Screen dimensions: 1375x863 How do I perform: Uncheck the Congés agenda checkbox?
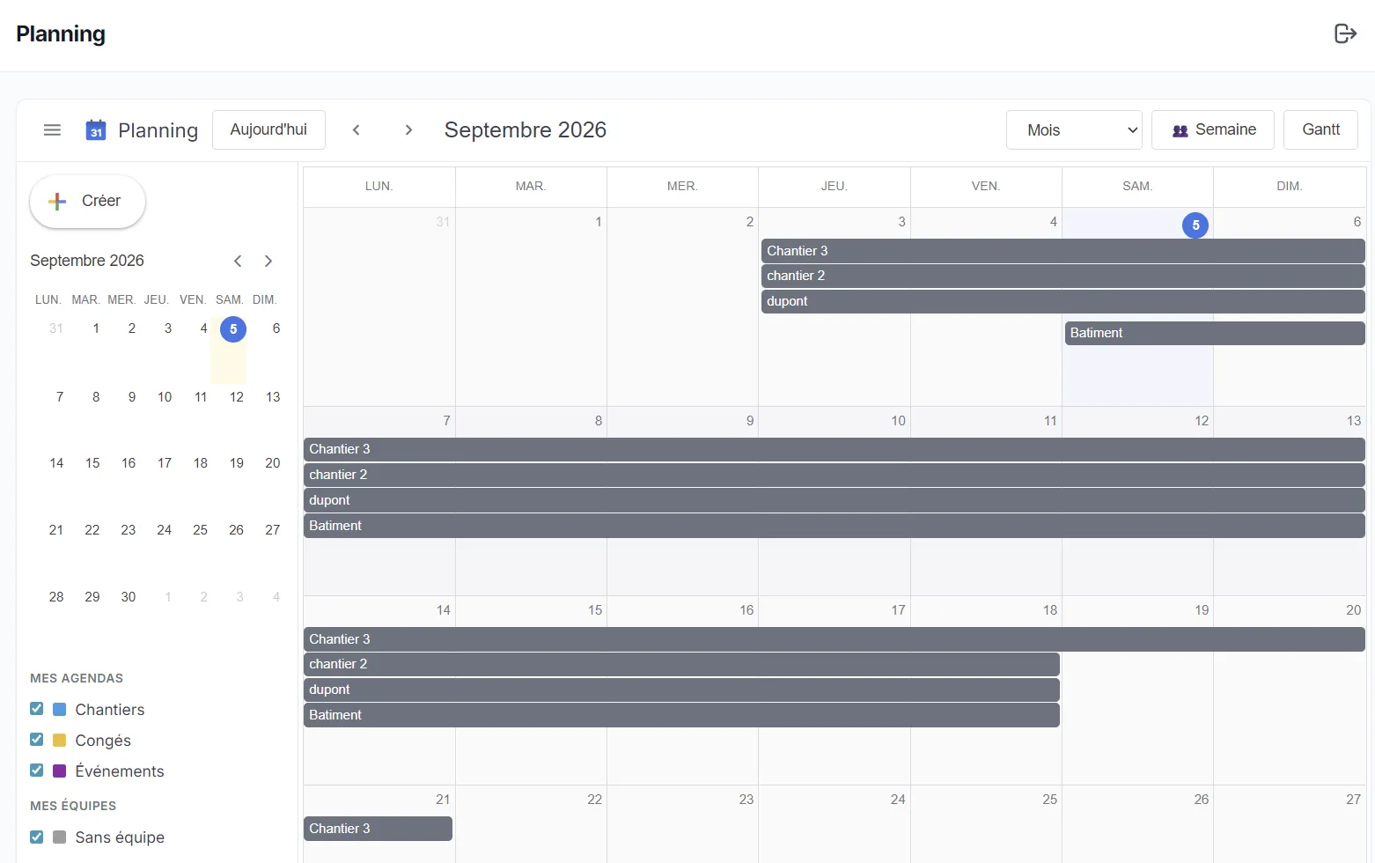point(37,740)
